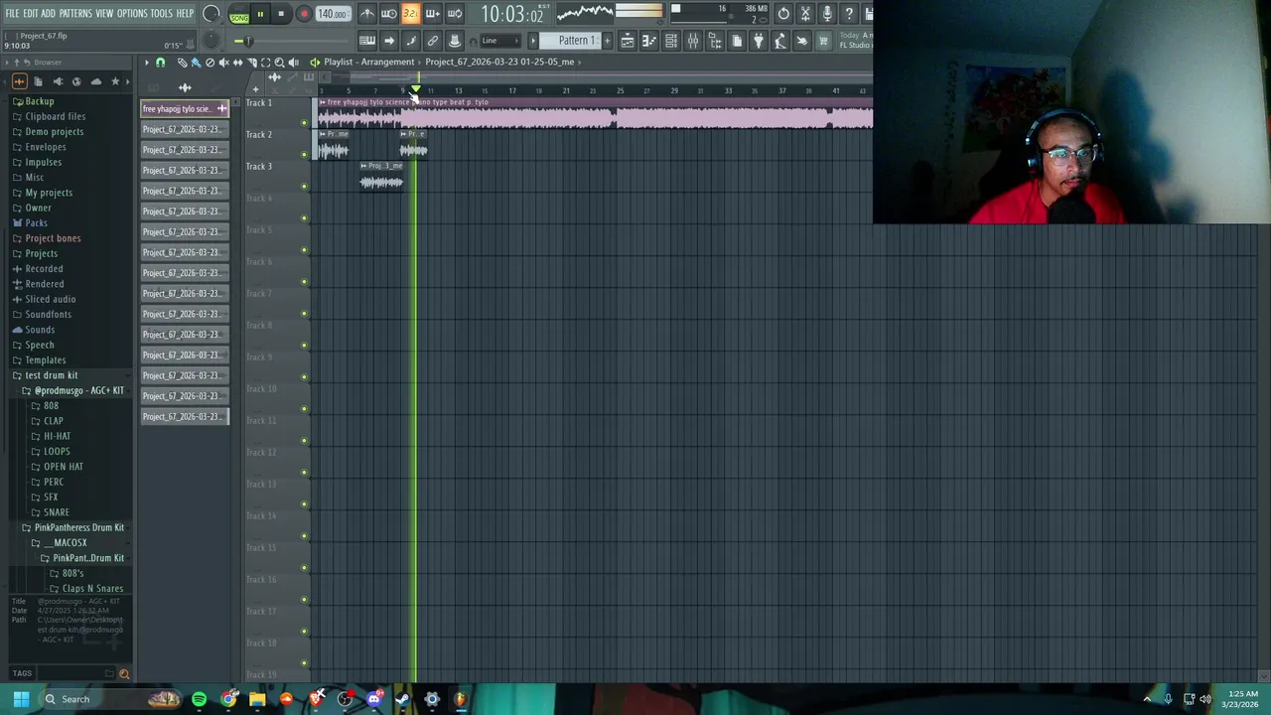Open playlist options menu arrow

tap(147, 63)
